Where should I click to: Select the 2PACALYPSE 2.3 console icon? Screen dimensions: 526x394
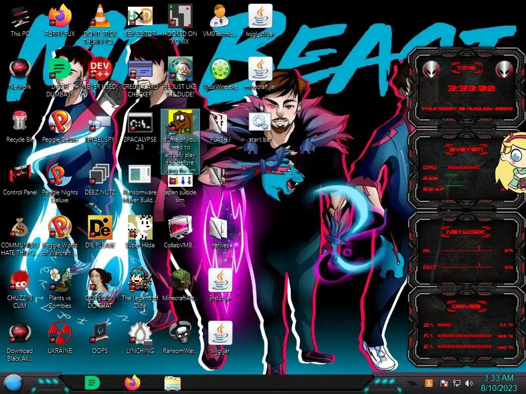point(140,122)
